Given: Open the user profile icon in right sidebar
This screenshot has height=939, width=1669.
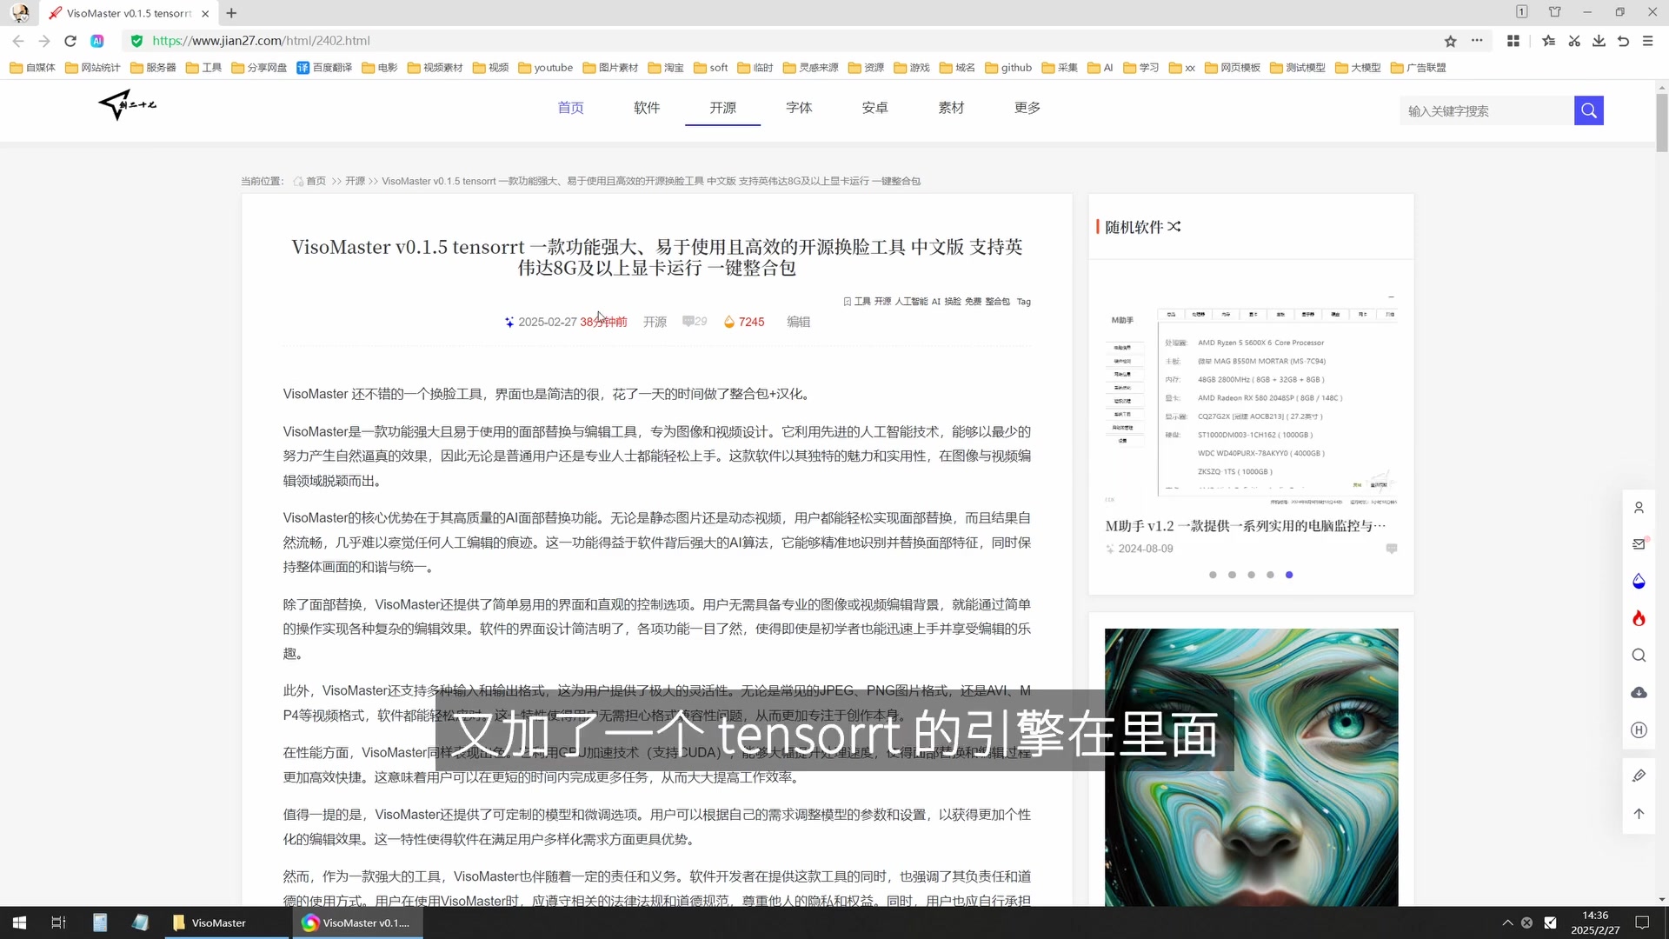Looking at the screenshot, I should coord(1639,507).
